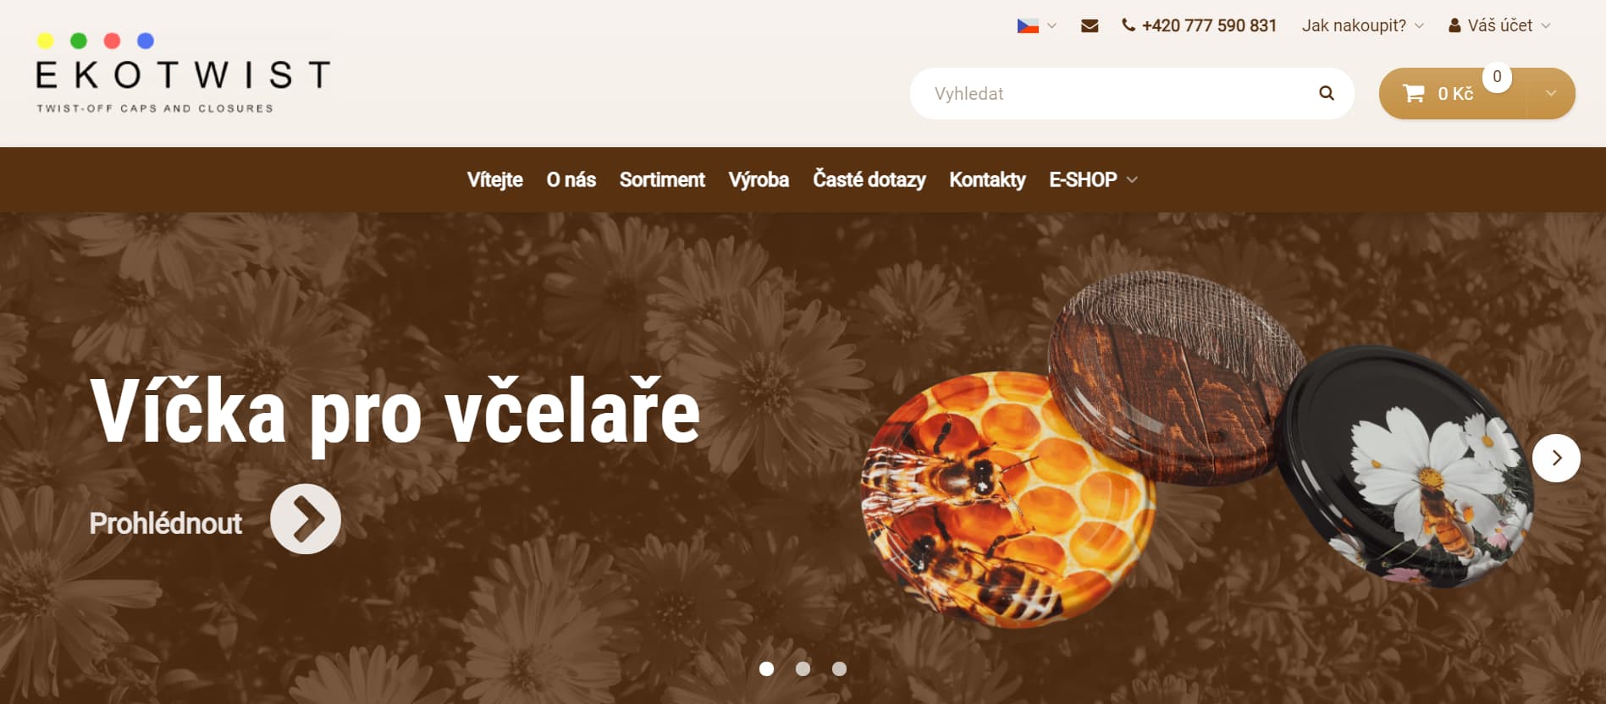1606x704 pixels.
Task: Open the E-SHOP menu
Action: pyautogui.click(x=1093, y=179)
